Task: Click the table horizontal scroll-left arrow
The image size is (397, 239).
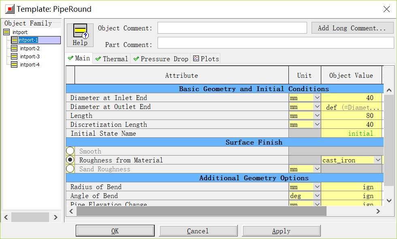Action: [x=71, y=211]
